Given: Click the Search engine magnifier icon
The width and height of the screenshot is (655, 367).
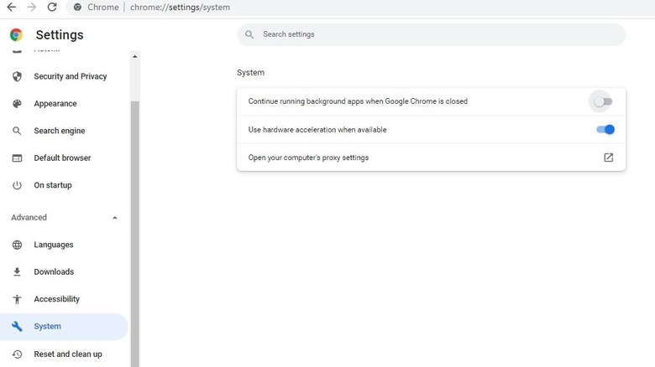Looking at the screenshot, I should tap(17, 131).
